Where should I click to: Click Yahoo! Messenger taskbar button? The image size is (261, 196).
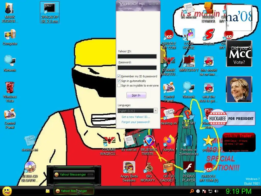(x=74, y=191)
